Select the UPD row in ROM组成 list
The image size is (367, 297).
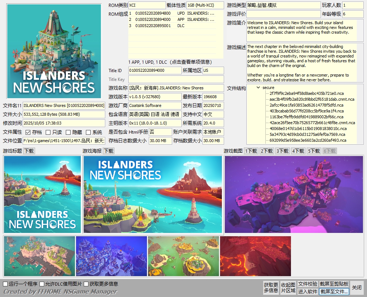(x=172, y=13)
